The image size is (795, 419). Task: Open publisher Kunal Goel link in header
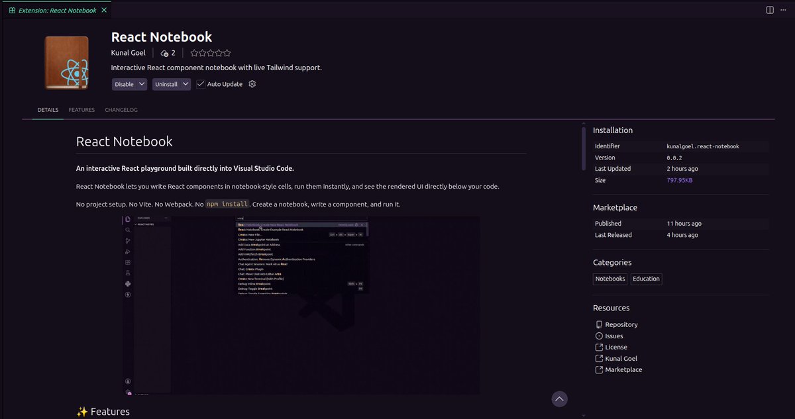[129, 53]
